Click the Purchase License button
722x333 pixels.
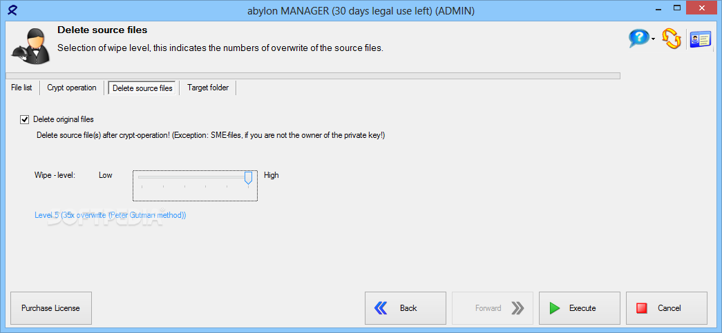tap(50, 308)
